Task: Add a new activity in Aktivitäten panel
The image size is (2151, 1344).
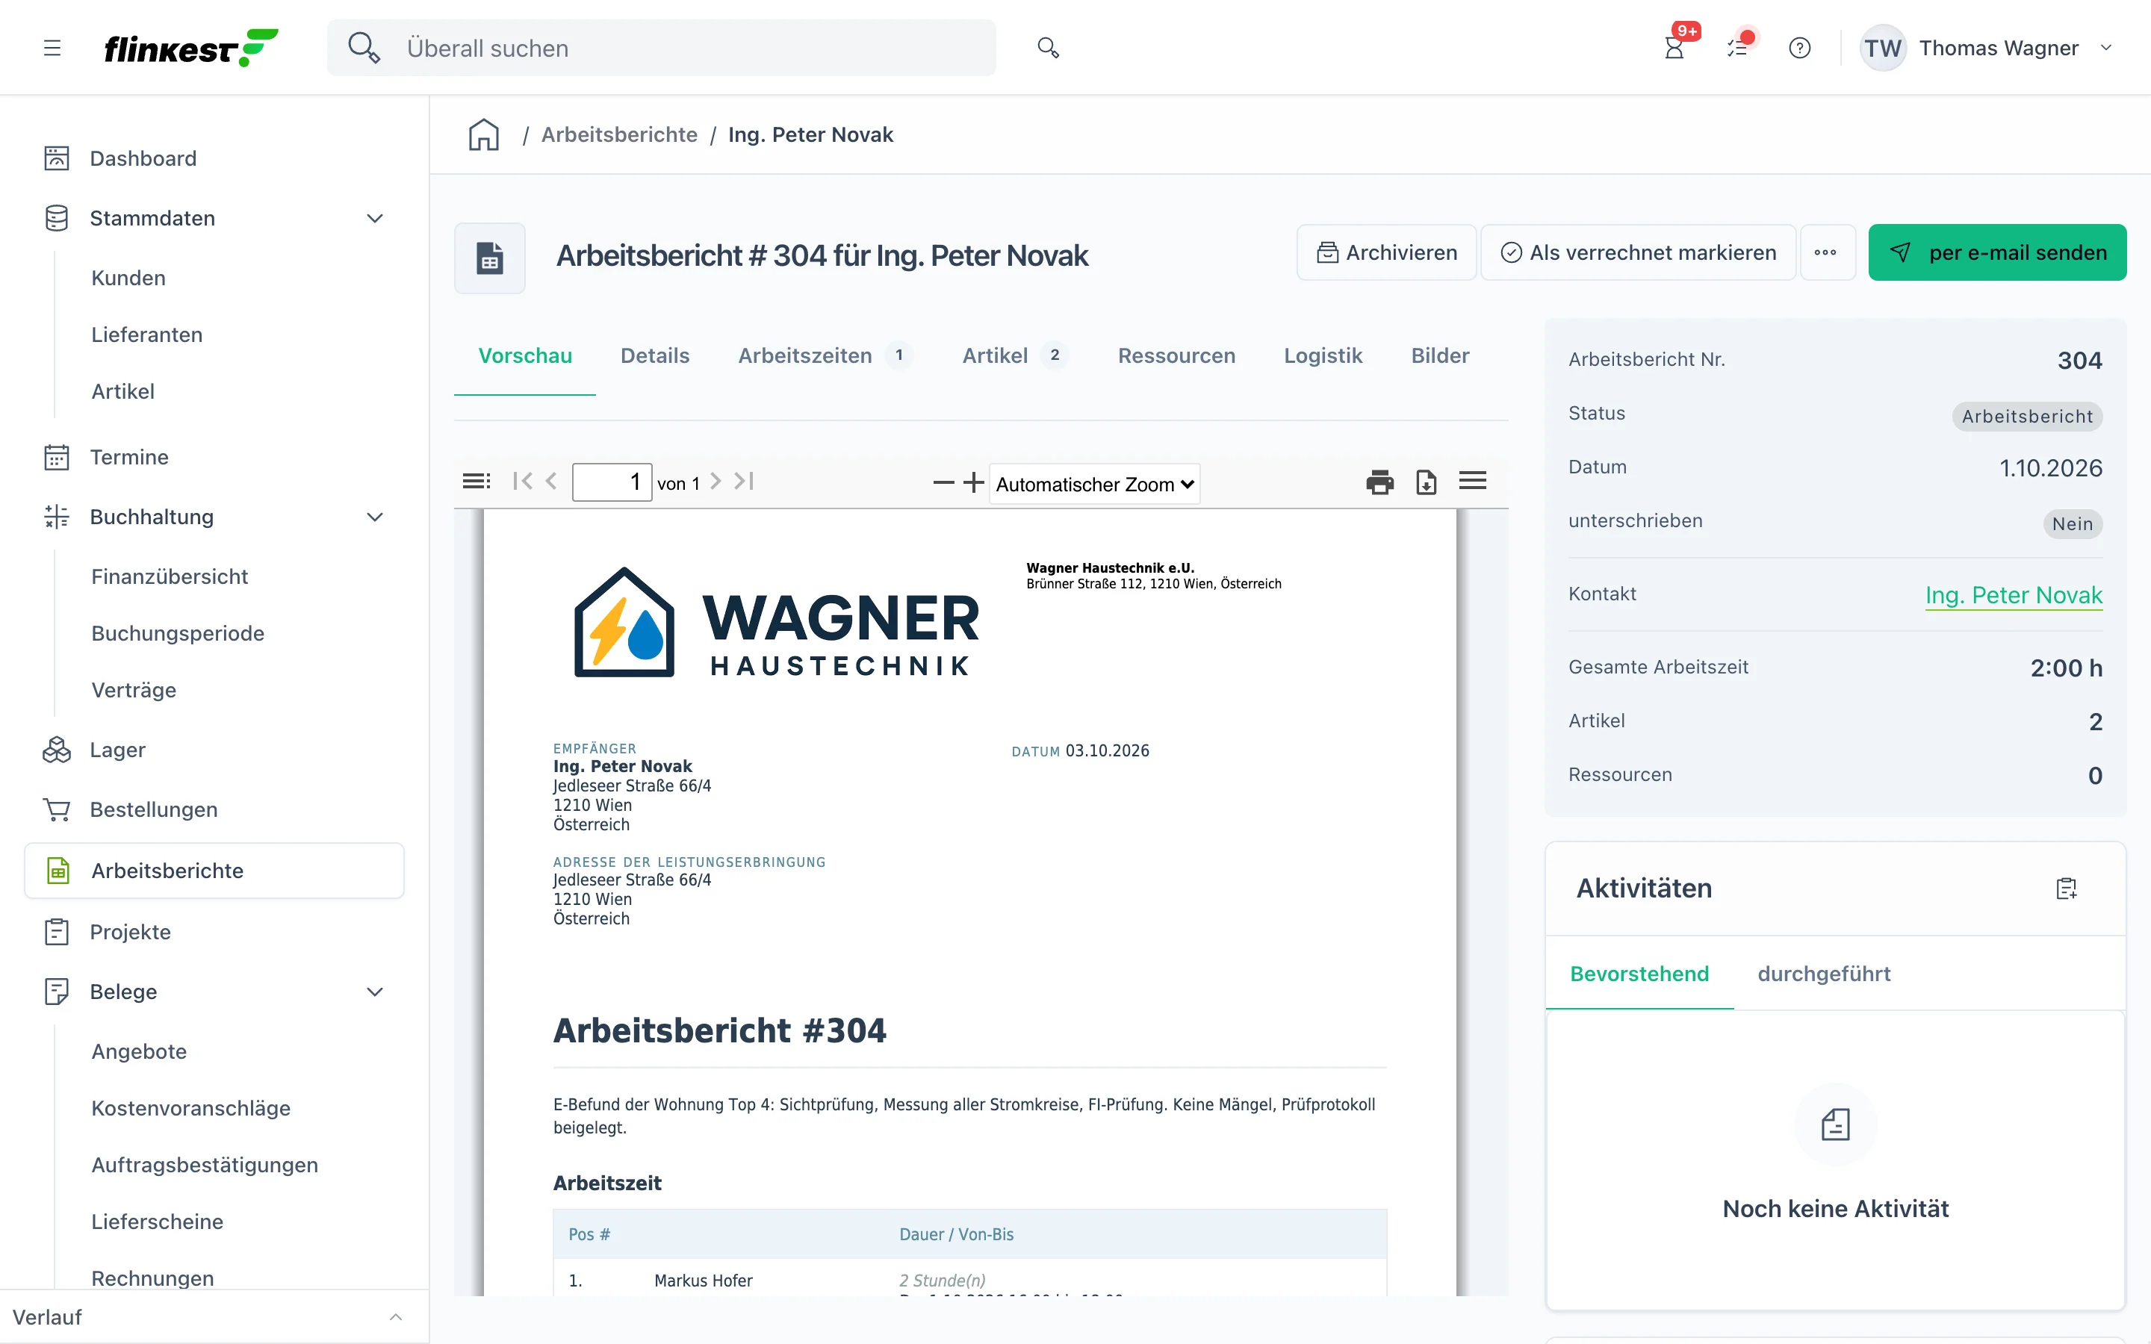Action: 2067,888
